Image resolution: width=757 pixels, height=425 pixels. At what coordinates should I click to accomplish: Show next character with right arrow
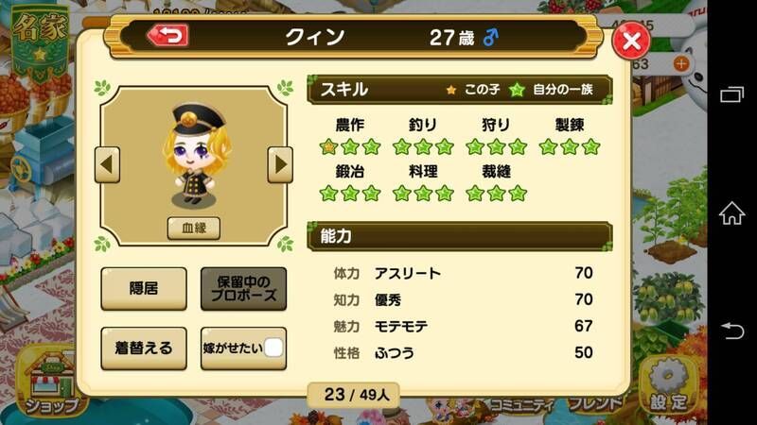pos(280,164)
